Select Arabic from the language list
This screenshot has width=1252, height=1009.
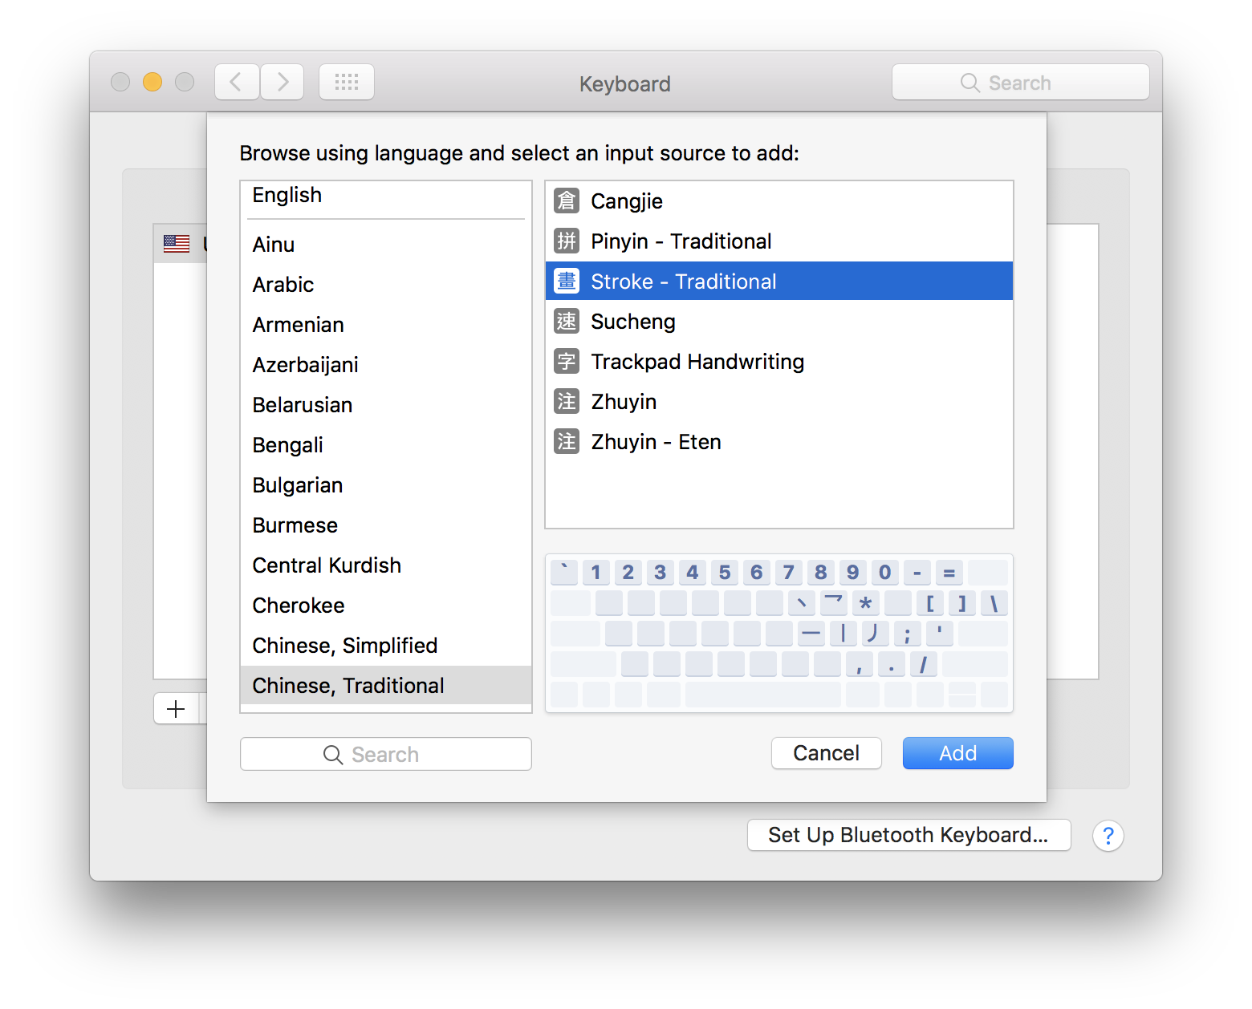(x=283, y=284)
